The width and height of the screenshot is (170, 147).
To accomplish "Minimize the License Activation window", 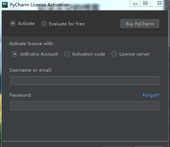I will tap(135, 3).
